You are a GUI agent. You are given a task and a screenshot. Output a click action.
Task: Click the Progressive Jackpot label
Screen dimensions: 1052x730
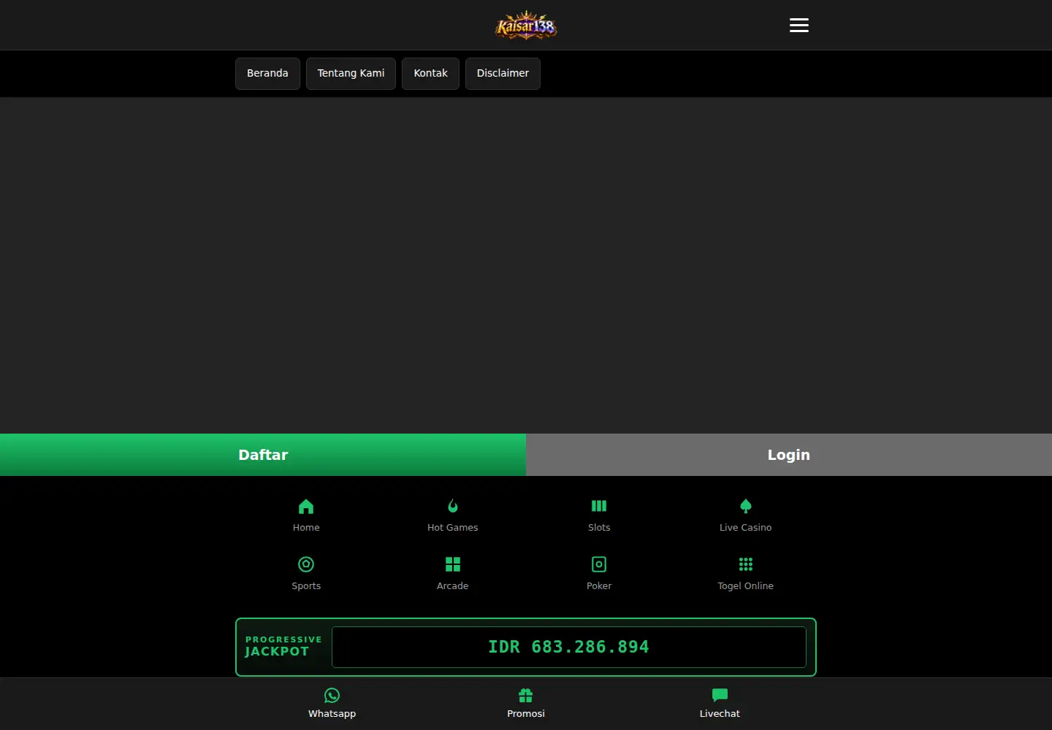(283, 646)
